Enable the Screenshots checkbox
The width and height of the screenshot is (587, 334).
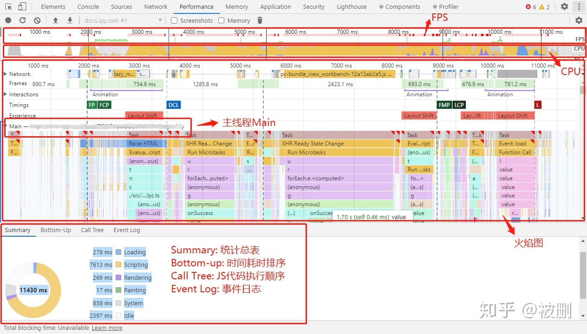point(174,20)
